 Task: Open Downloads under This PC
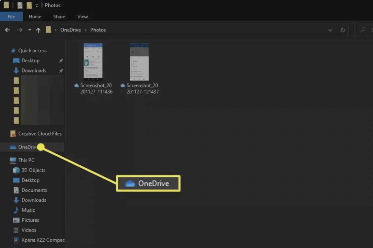[x=34, y=200]
